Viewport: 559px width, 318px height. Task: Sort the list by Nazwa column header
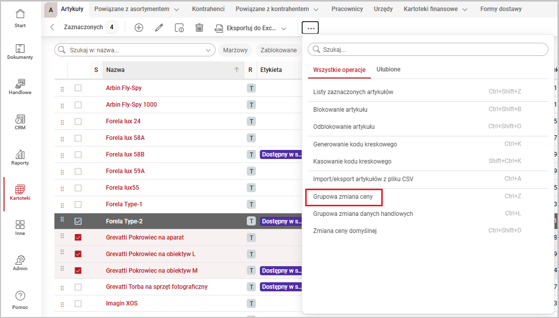click(x=116, y=70)
